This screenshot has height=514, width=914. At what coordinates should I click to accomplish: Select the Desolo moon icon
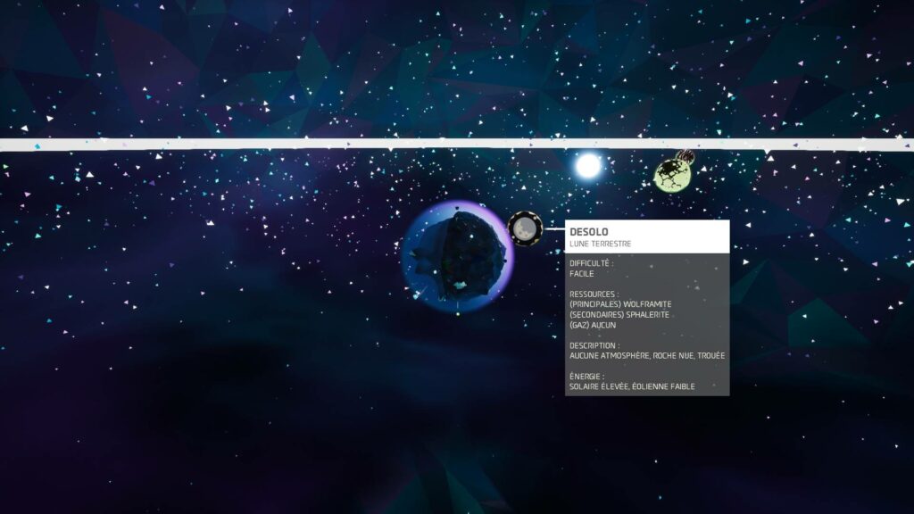(x=525, y=228)
